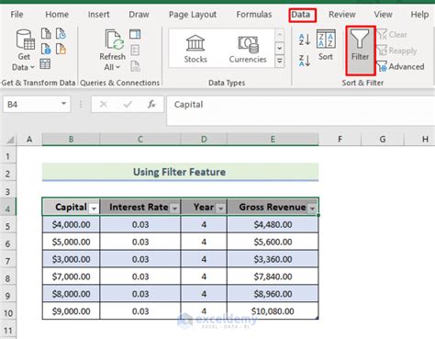Click the Recent Sources clock icon

[x=61, y=33]
